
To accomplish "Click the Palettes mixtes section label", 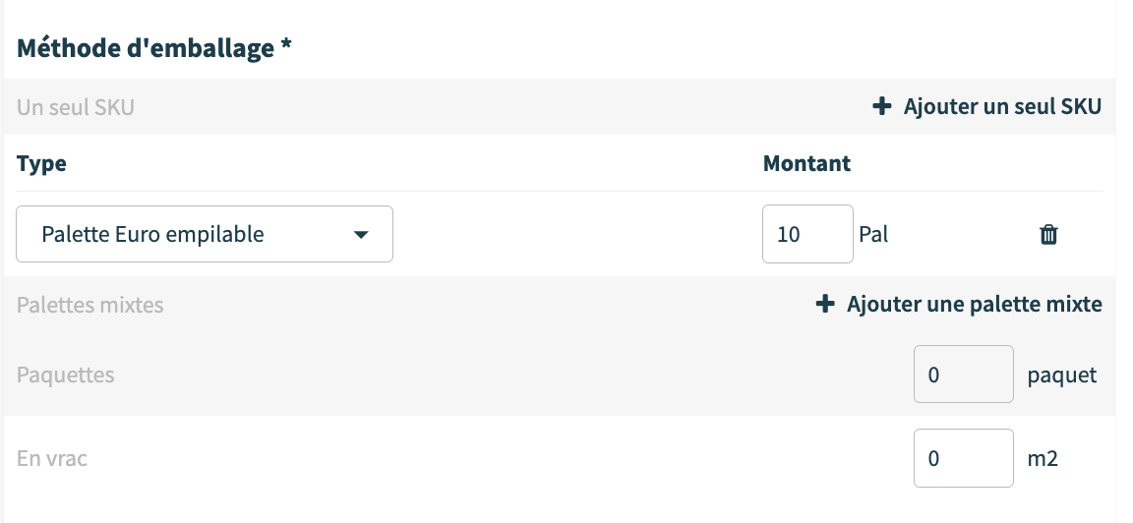I will point(90,305).
